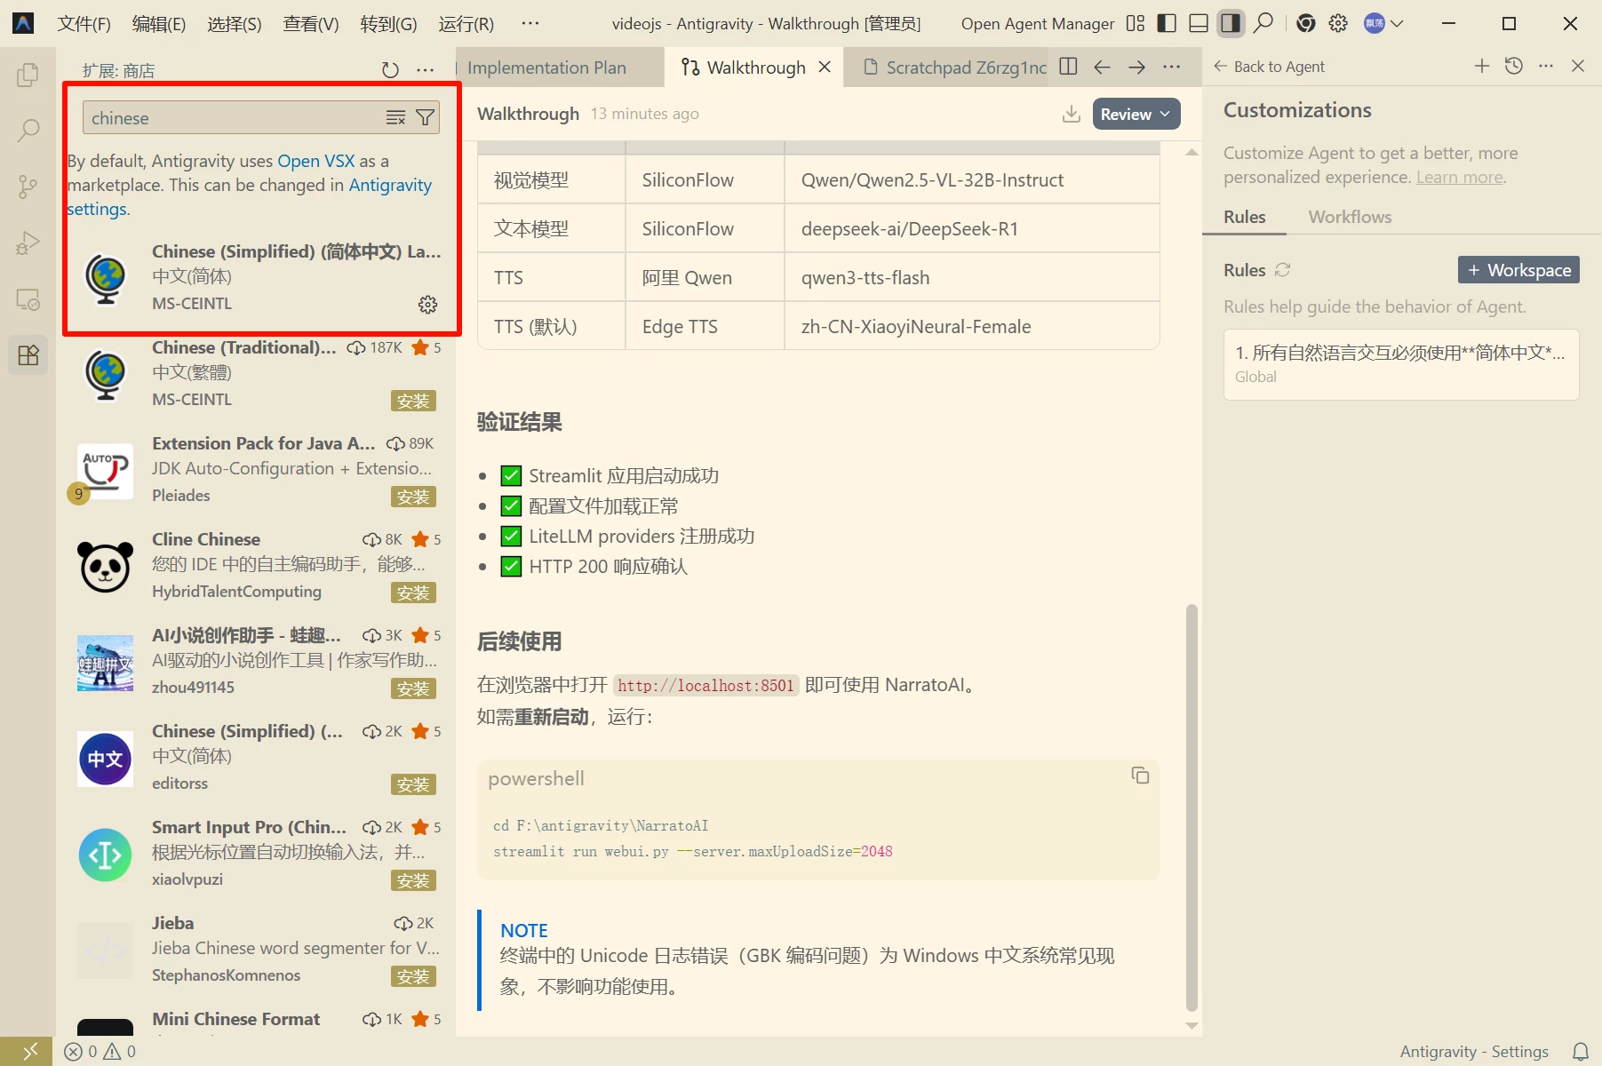This screenshot has height=1066, width=1602.
Task: Toggle the bottom panel layout icon
Action: click(x=1199, y=23)
